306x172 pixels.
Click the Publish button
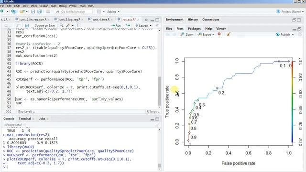[283, 34]
